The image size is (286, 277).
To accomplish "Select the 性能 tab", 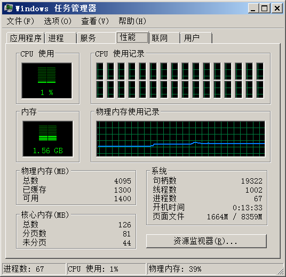I will [x=132, y=37].
